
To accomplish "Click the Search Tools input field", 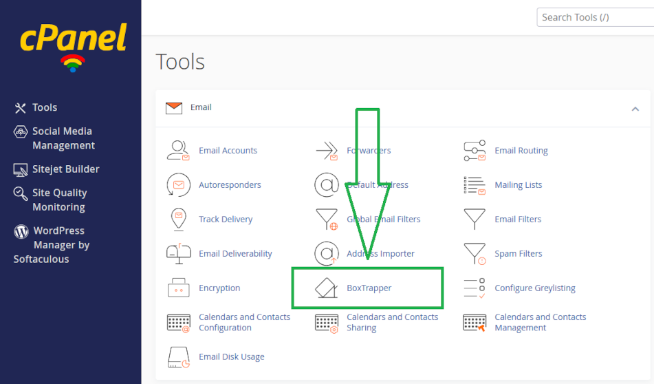I will pyautogui.click(x=595, y=17).
